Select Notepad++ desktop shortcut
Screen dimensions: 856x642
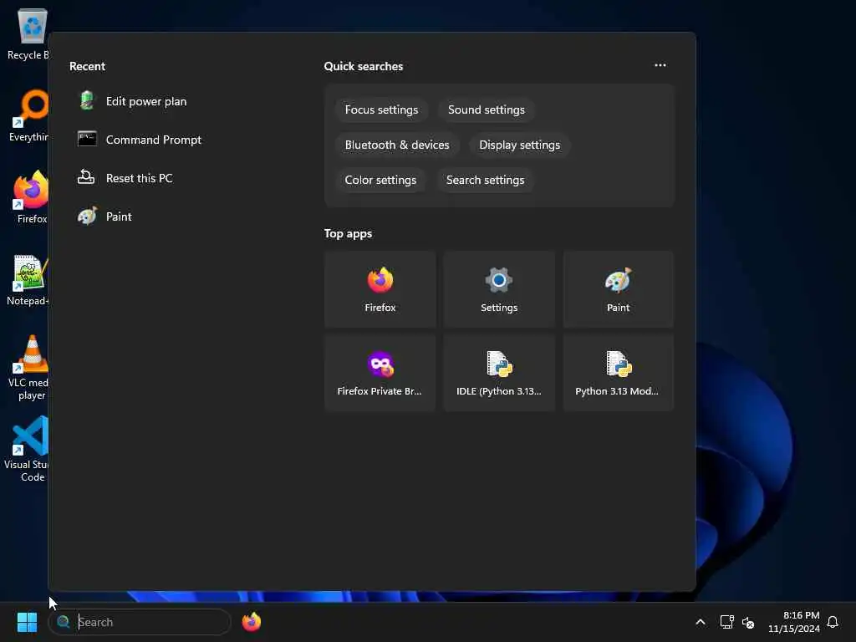pyautogui.click(x=28, y=280)
